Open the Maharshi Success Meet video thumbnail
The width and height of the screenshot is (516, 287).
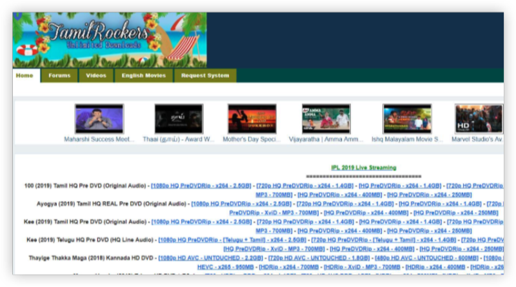[x=99, y=119]
